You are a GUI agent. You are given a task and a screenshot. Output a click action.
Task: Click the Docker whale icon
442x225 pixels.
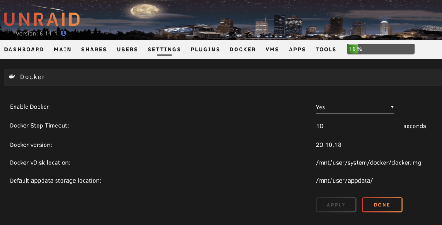click(12, 76)
